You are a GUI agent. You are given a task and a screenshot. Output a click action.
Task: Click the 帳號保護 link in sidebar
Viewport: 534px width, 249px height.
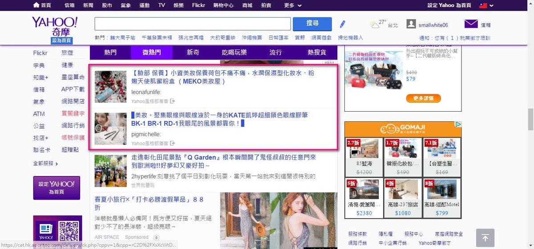73,138
